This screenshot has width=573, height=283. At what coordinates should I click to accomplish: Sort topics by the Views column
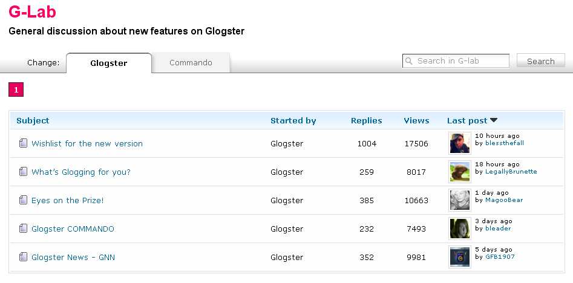416,120
